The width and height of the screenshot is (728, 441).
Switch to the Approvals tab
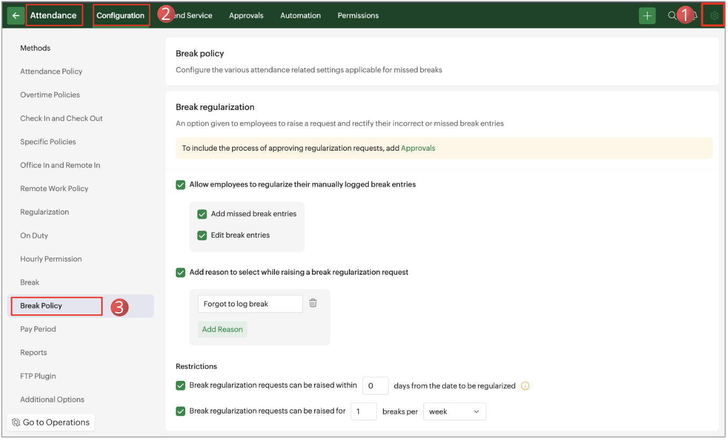pyautogui.click(x=246, y=16)
